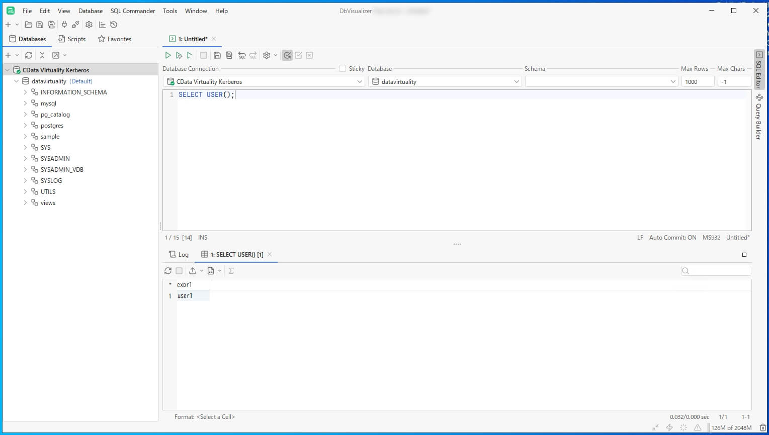Expand the mysql schema node

(25, 103)
